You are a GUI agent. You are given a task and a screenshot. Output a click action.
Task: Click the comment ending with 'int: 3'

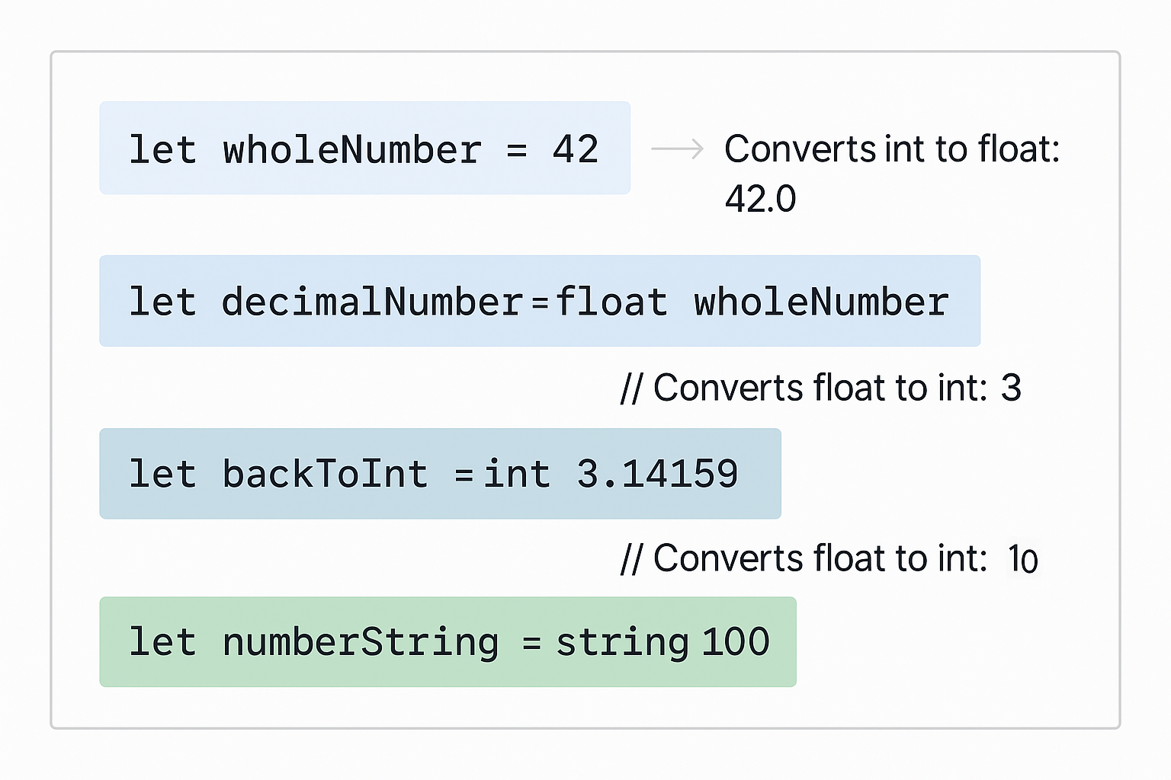click(x=821, y=388)
